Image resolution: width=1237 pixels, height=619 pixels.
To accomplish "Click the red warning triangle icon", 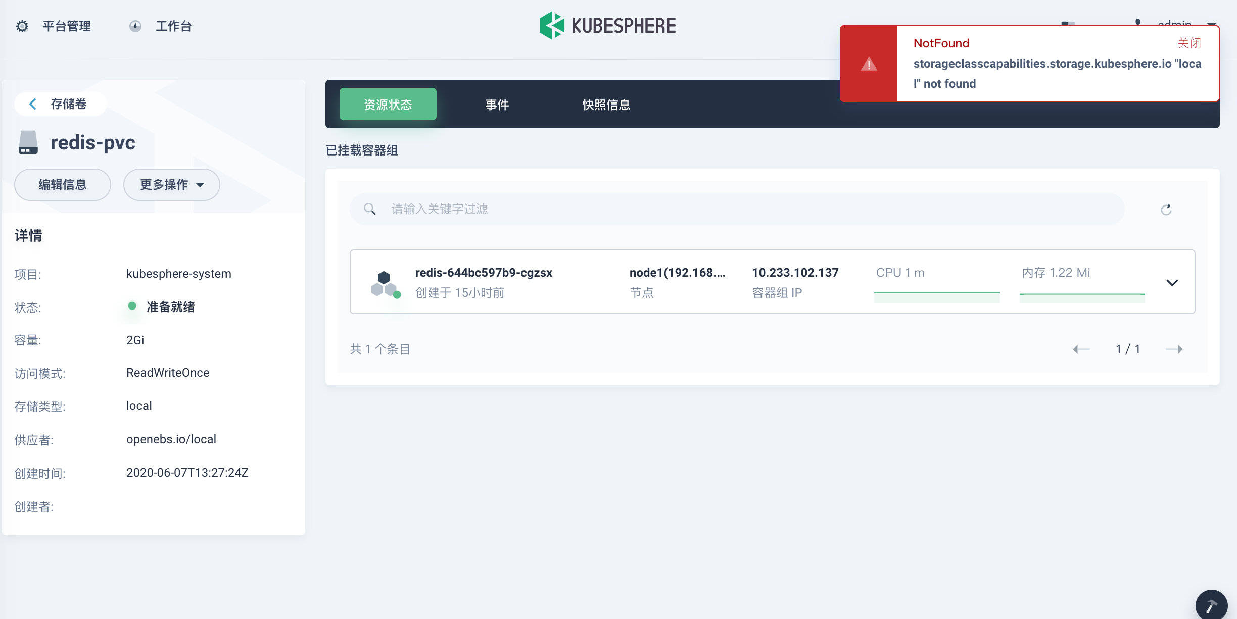I will (869, 64).
